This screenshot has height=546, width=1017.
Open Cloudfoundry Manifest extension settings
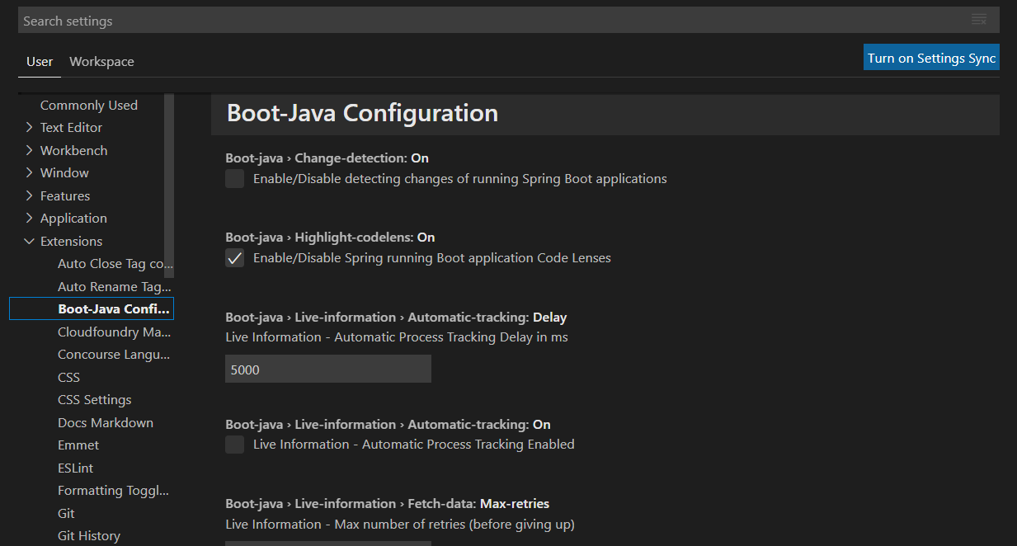pos(114,332)
